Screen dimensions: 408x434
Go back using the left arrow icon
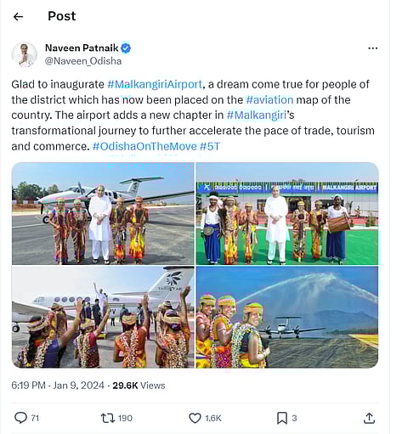coord(18,17)
